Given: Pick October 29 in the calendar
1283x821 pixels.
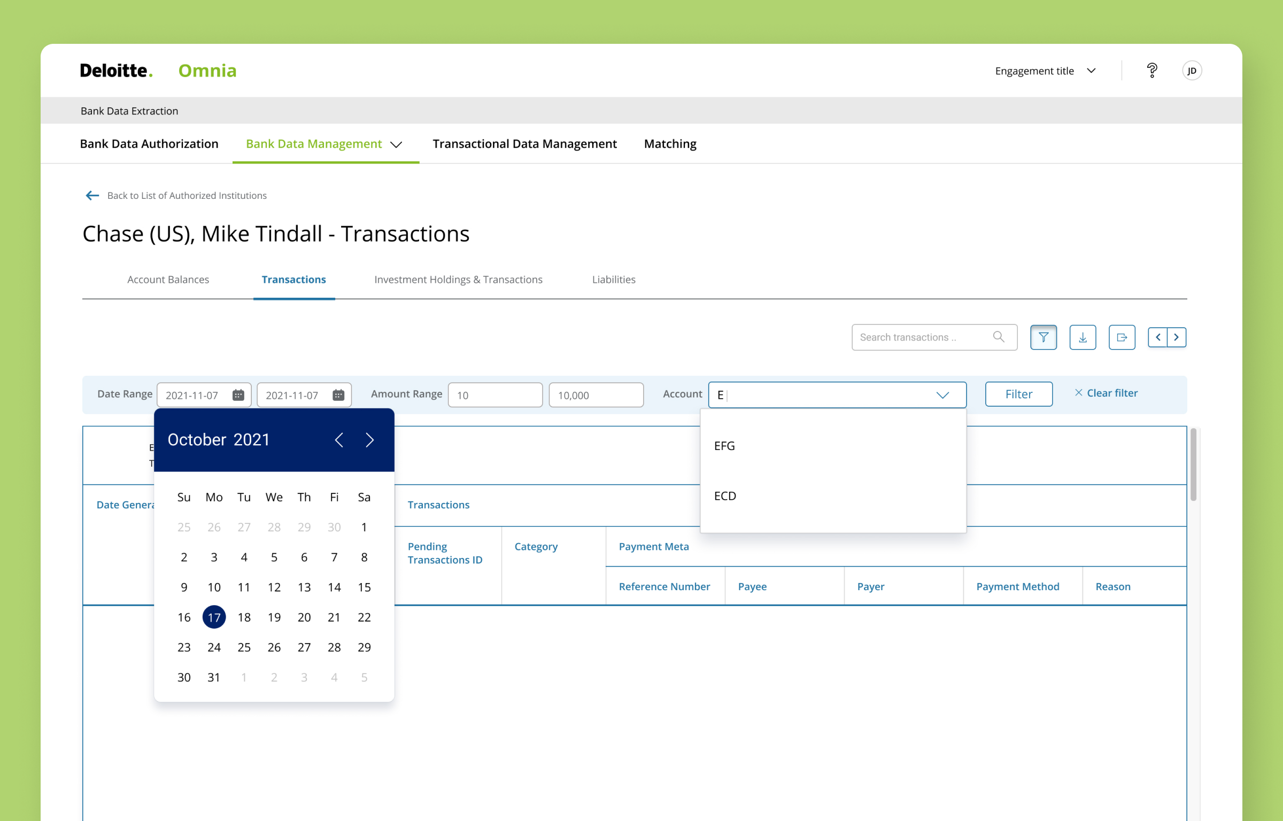Looking at the screenshot, I should pyautogui.click(x=364, y=647).
